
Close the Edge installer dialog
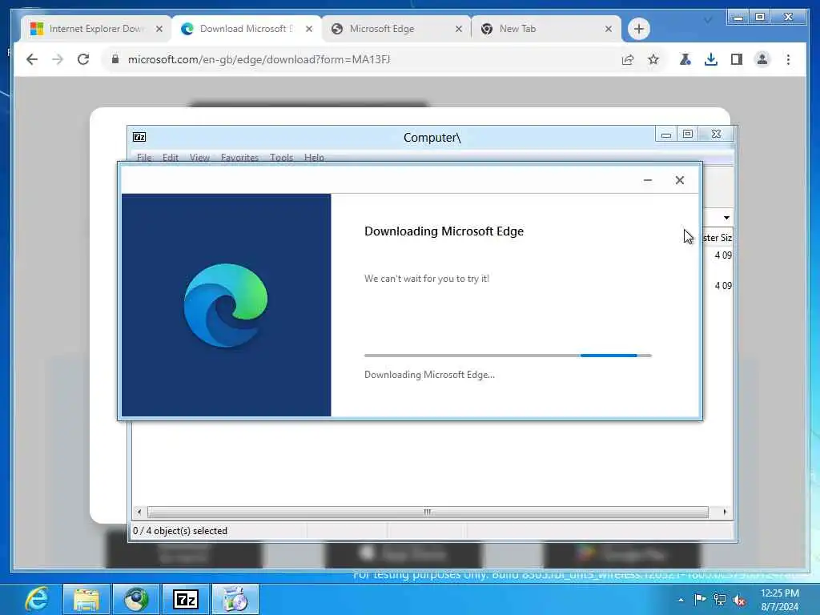tap(679, 180)
